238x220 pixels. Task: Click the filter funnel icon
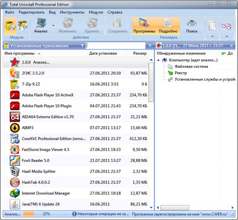pyautogui.click(x=82, y=46)
